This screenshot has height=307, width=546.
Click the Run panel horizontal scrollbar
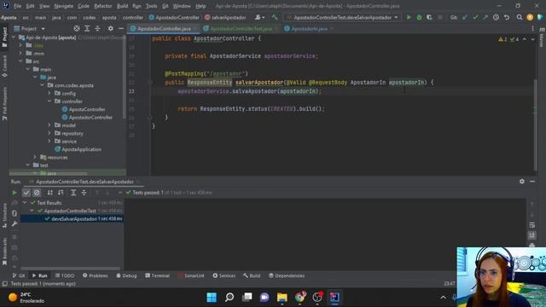pos(70,269)
